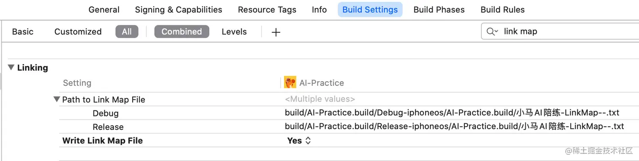Select the Debug link map path value
639x161 pixels.
click(x=452, y=113)
